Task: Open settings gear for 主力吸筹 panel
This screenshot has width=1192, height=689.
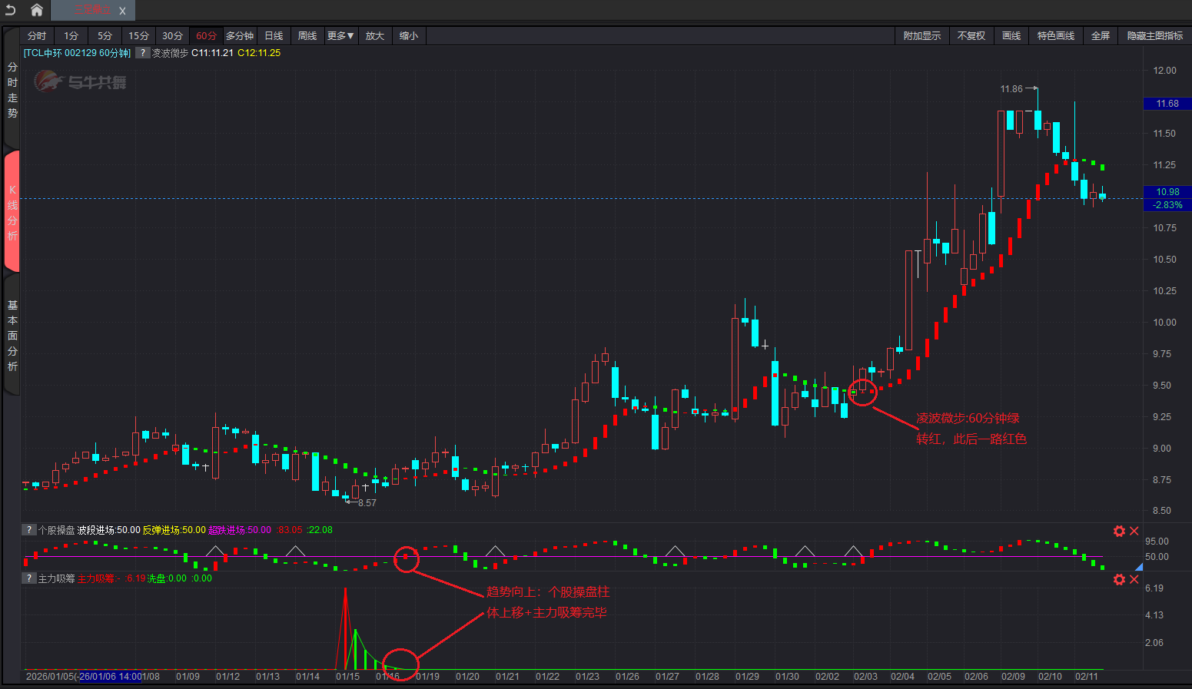Action: coord(1119,579)
